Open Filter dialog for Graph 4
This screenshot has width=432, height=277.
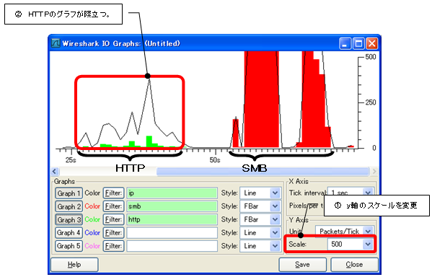click(113, 233)
